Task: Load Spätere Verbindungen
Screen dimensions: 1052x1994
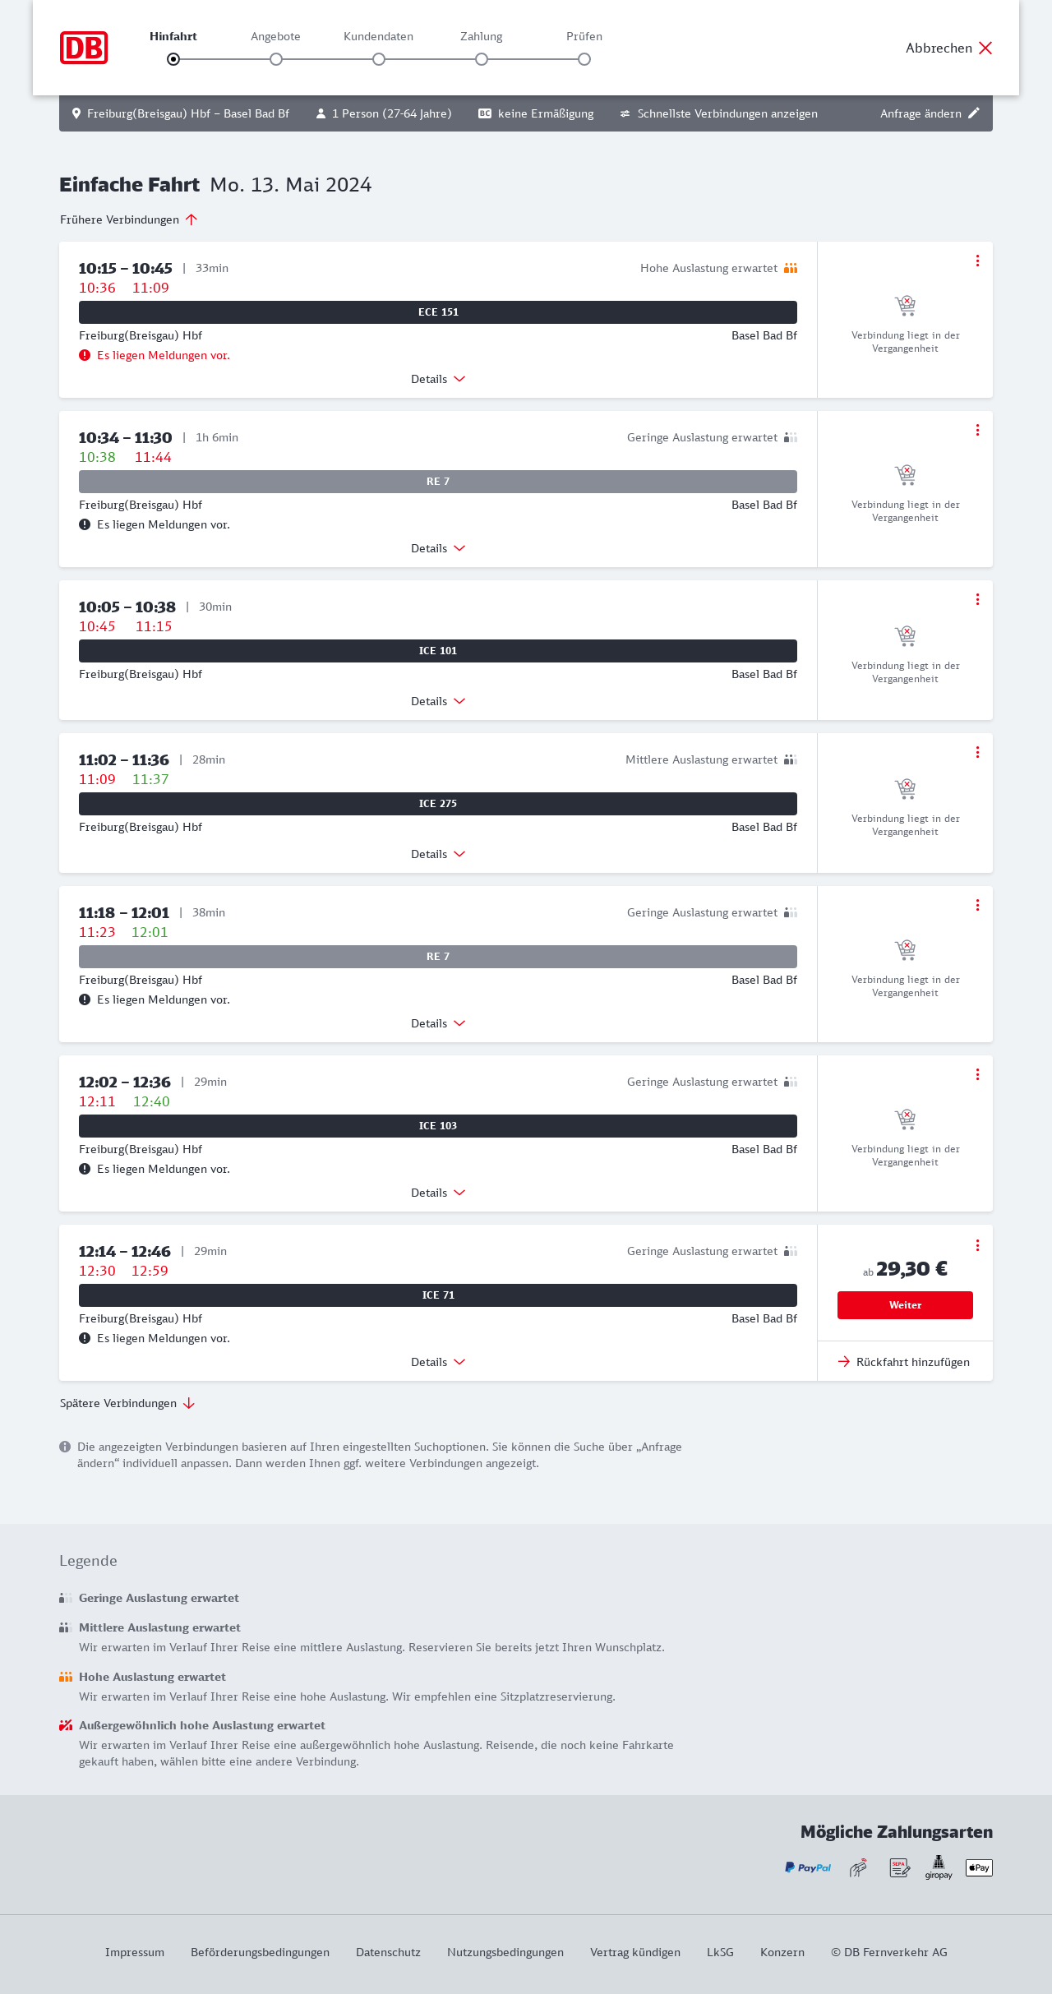Action: point(127,1403)
